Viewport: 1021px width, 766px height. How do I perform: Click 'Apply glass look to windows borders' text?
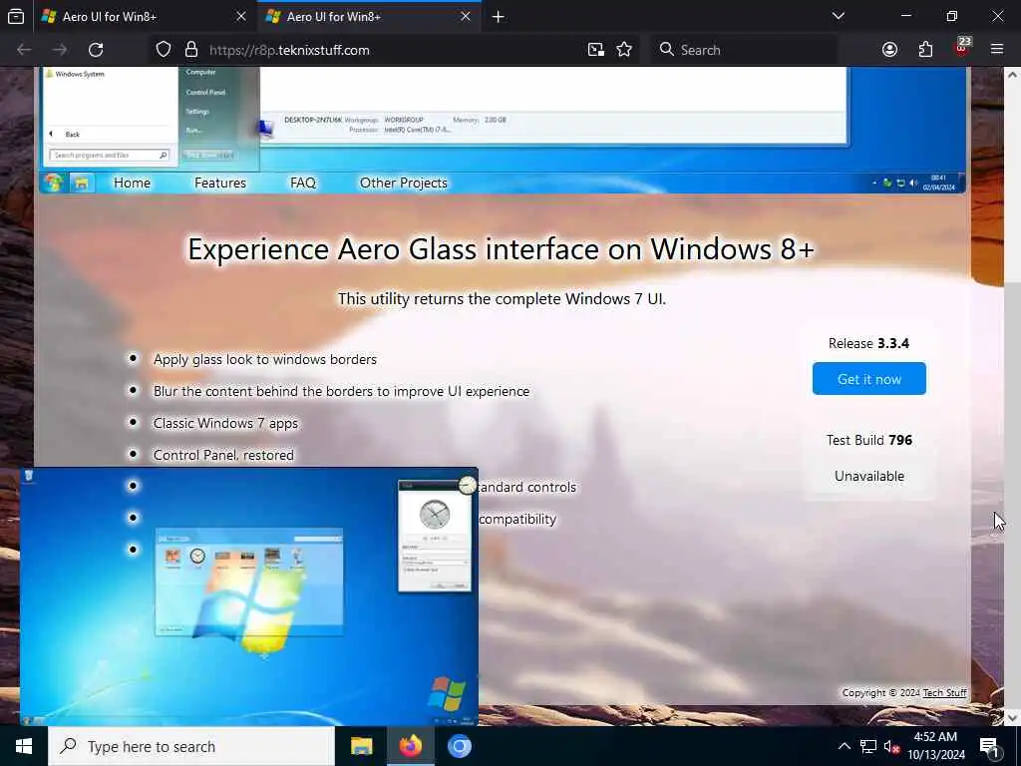pos(265,359)
